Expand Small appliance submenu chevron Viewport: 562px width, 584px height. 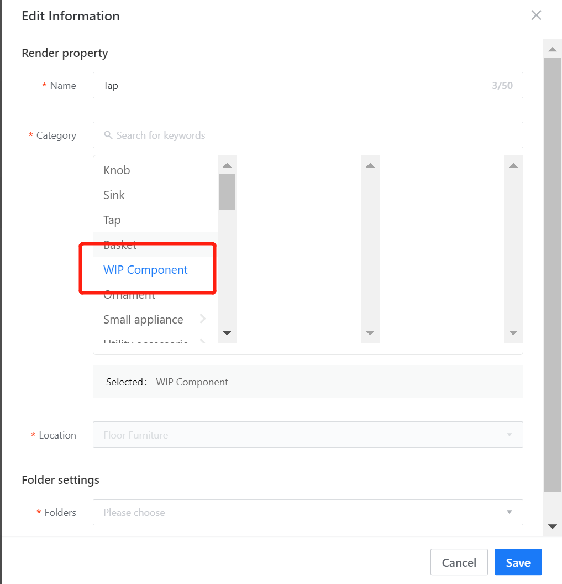pyautogui.click(x=203, y=319)
